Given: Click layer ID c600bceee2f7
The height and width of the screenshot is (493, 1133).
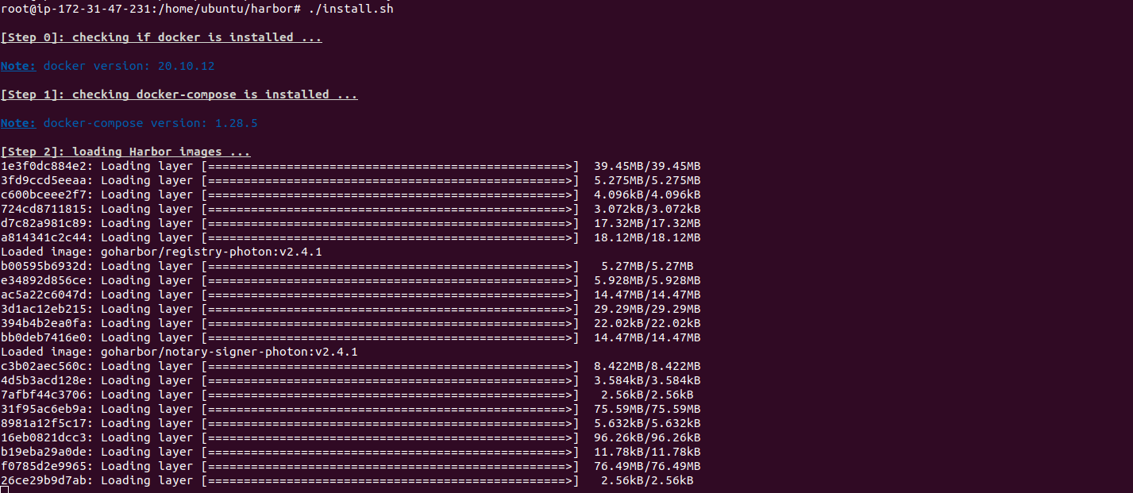Looking at the screenshot, I should tap(44, 195).
